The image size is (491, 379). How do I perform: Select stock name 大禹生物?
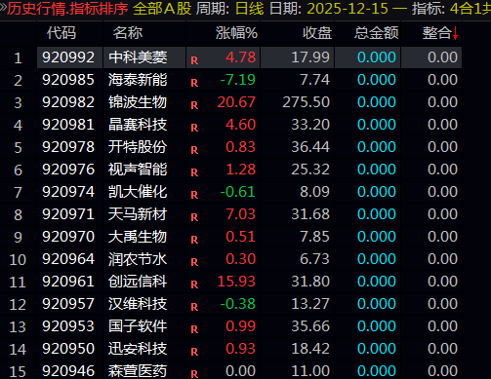point(138,237)
